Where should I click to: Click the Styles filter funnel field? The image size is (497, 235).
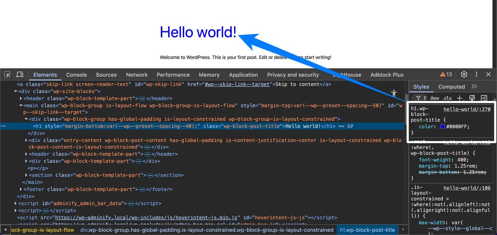point(421,98)
